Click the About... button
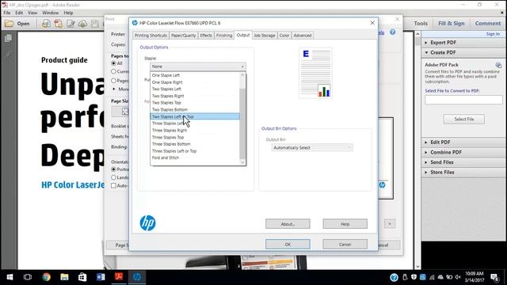507x285 pixels. 288,223
